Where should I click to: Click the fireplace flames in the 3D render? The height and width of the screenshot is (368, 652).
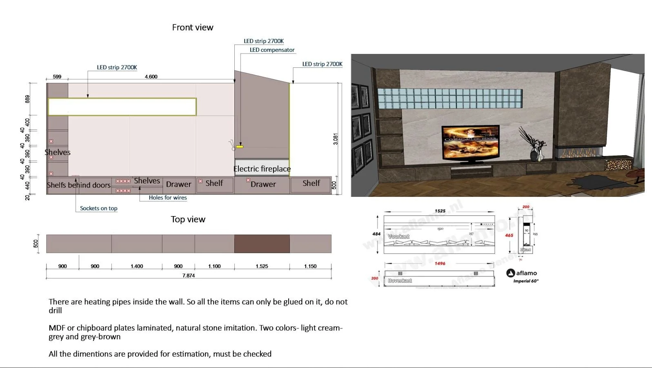tap(580, 153)
